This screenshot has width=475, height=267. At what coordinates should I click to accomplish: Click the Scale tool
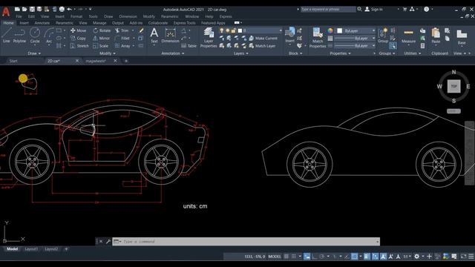pyautogui.click(x=101, y=46)
